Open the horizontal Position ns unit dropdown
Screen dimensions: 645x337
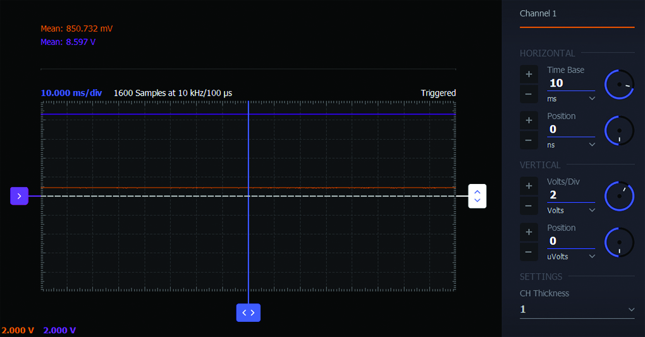coord(571,145)
